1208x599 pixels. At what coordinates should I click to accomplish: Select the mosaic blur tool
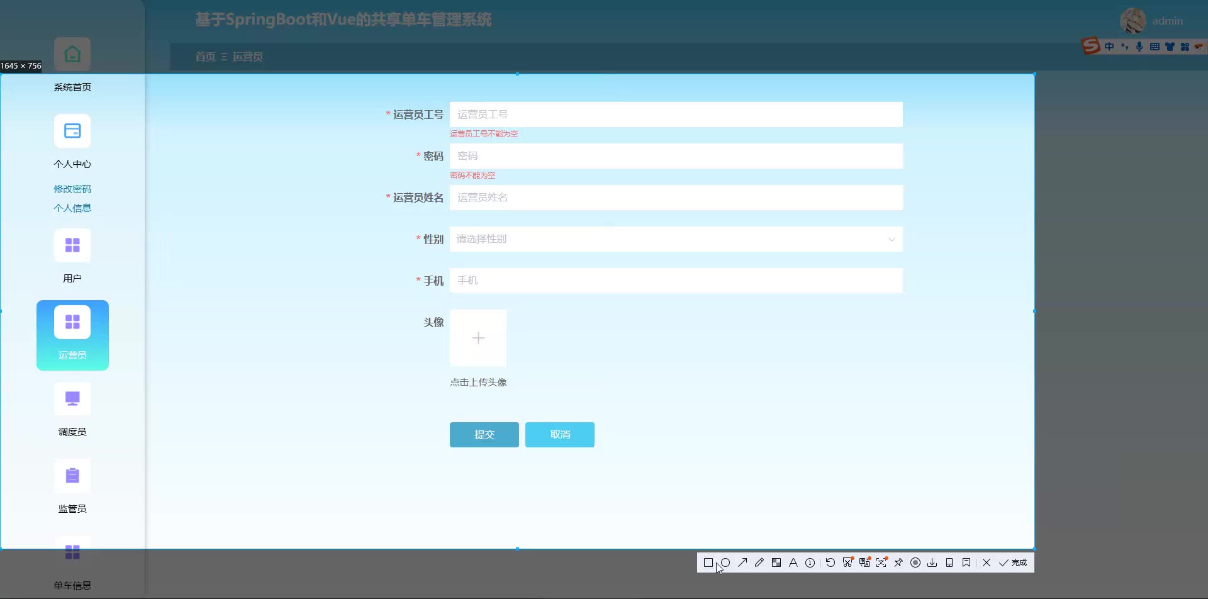point(776,563)
